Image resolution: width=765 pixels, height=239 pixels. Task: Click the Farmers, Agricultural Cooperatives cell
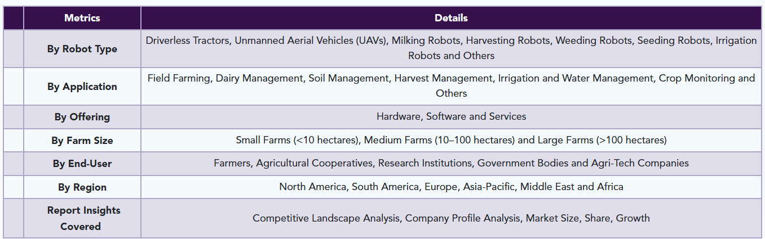click(451, 164)
